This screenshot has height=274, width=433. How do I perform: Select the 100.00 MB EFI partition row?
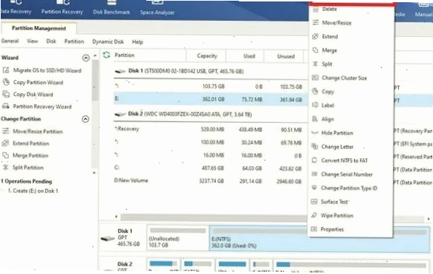211,142
